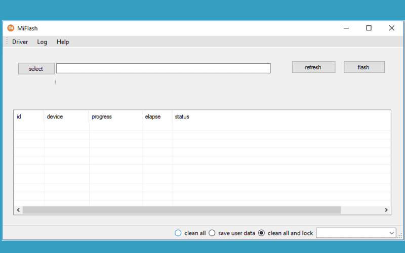Click the left arrow of horizontal scrollbar
Image resolution: width=405 pixels, height=253 pixels.
click(x=18, y=210)
